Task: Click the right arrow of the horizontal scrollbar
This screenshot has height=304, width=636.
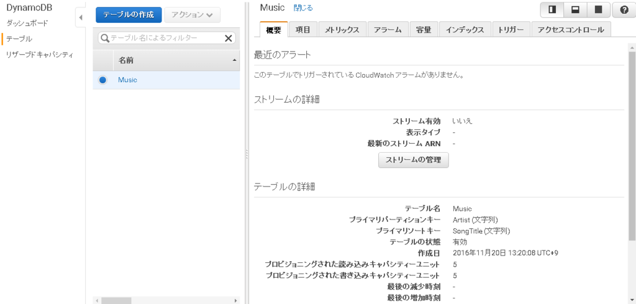Action: tap(235, 301)
